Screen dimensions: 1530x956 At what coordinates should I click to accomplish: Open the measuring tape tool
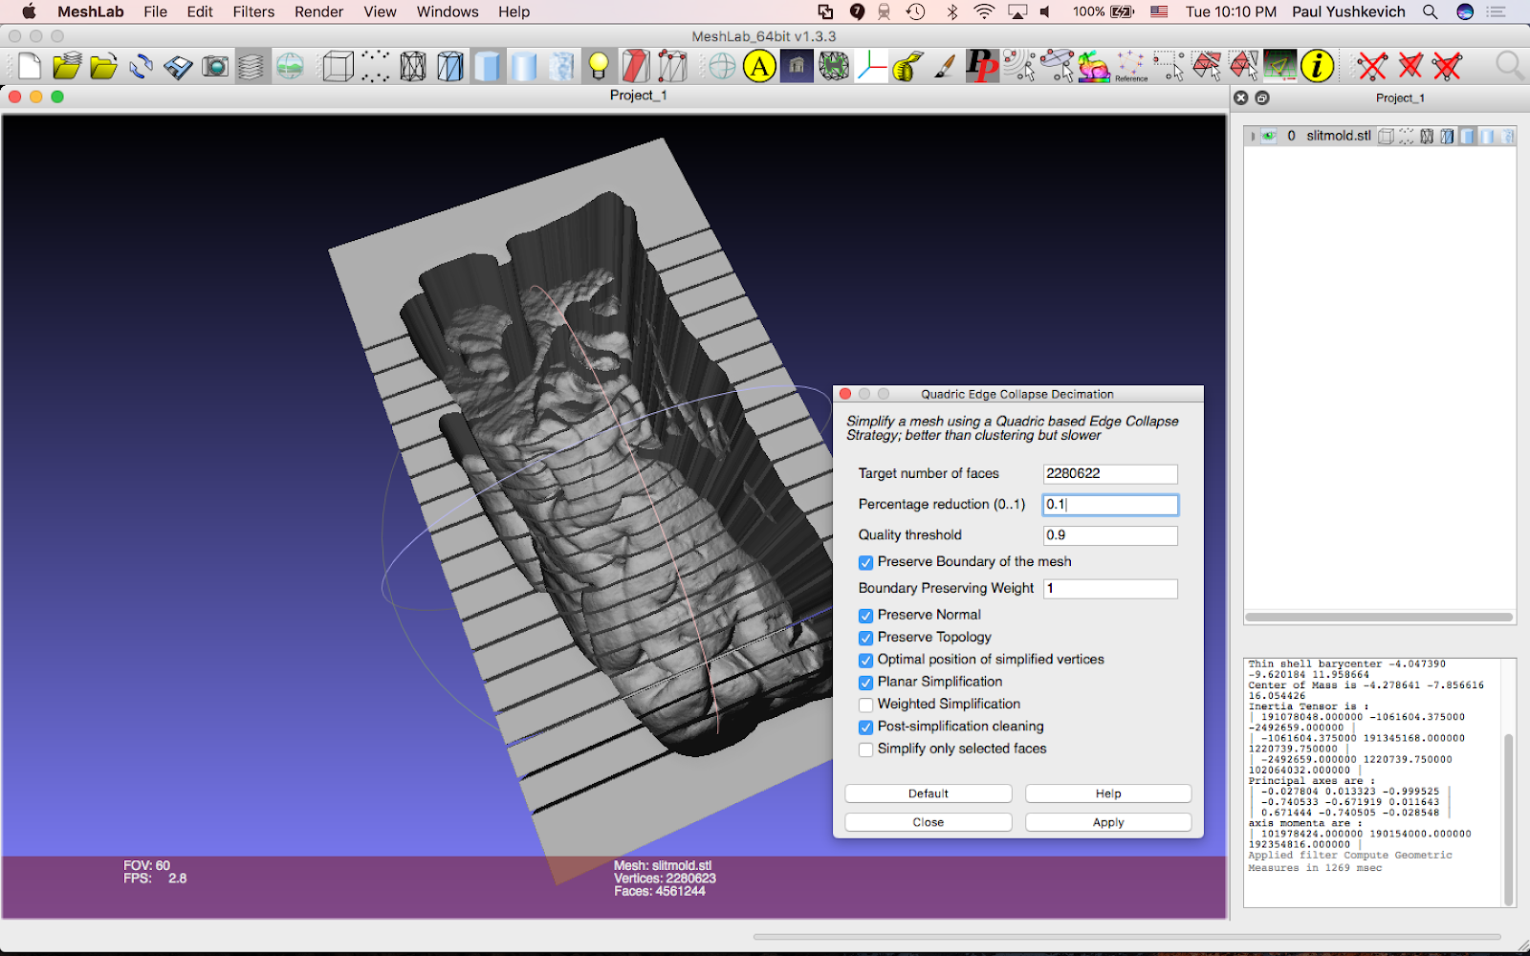click(x=907, y=66)
